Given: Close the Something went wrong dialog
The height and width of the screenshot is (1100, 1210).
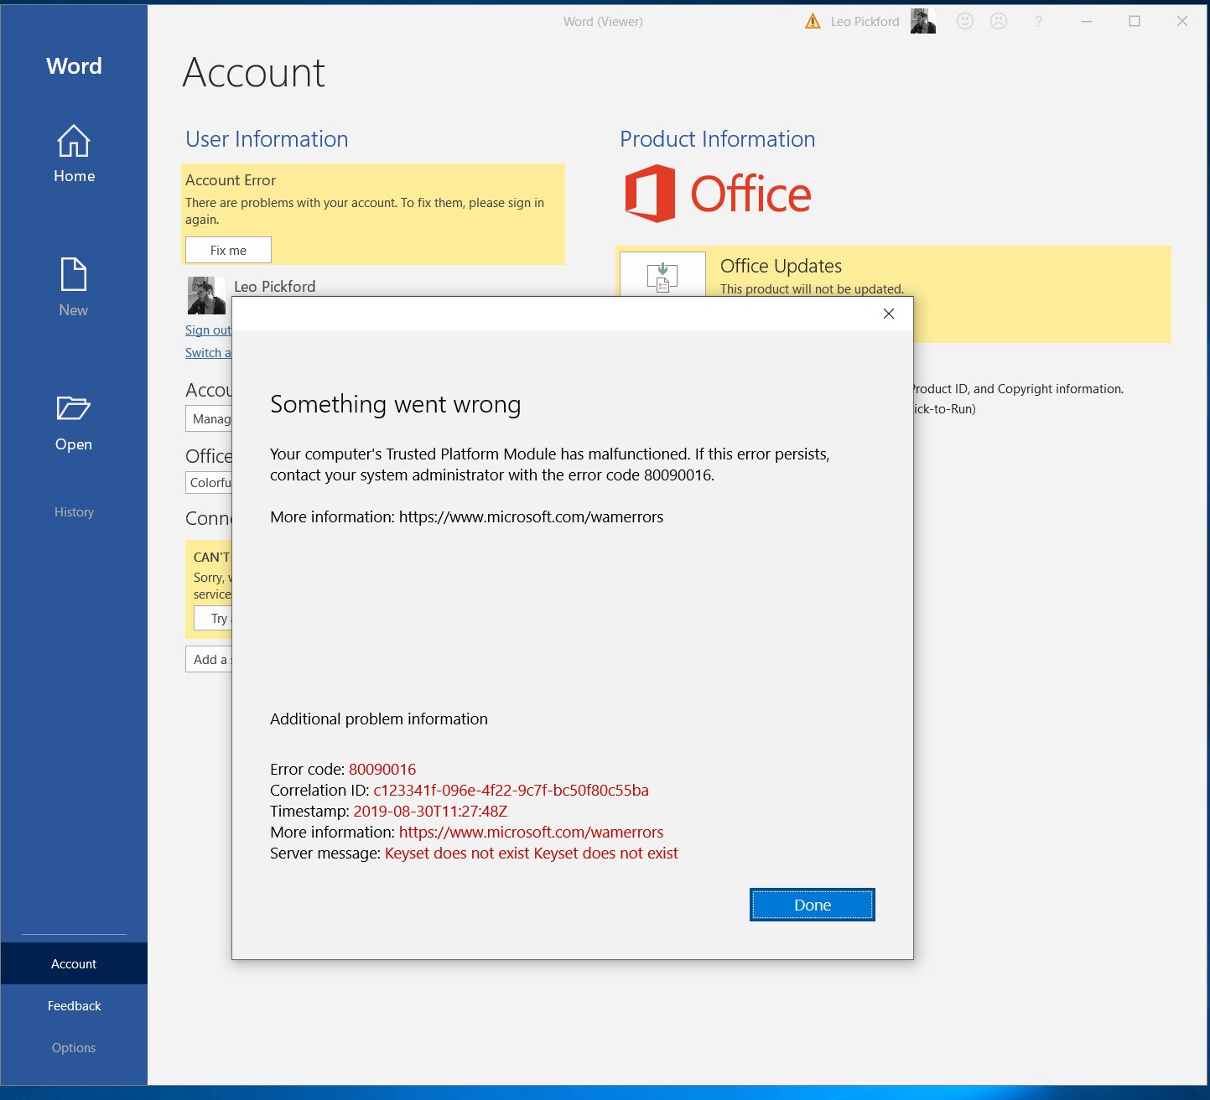Looking at the screenshot, I should pyautogui.click(x=889, y=314).
